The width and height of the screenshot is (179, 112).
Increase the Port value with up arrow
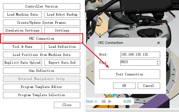click(x=157, y=61)
